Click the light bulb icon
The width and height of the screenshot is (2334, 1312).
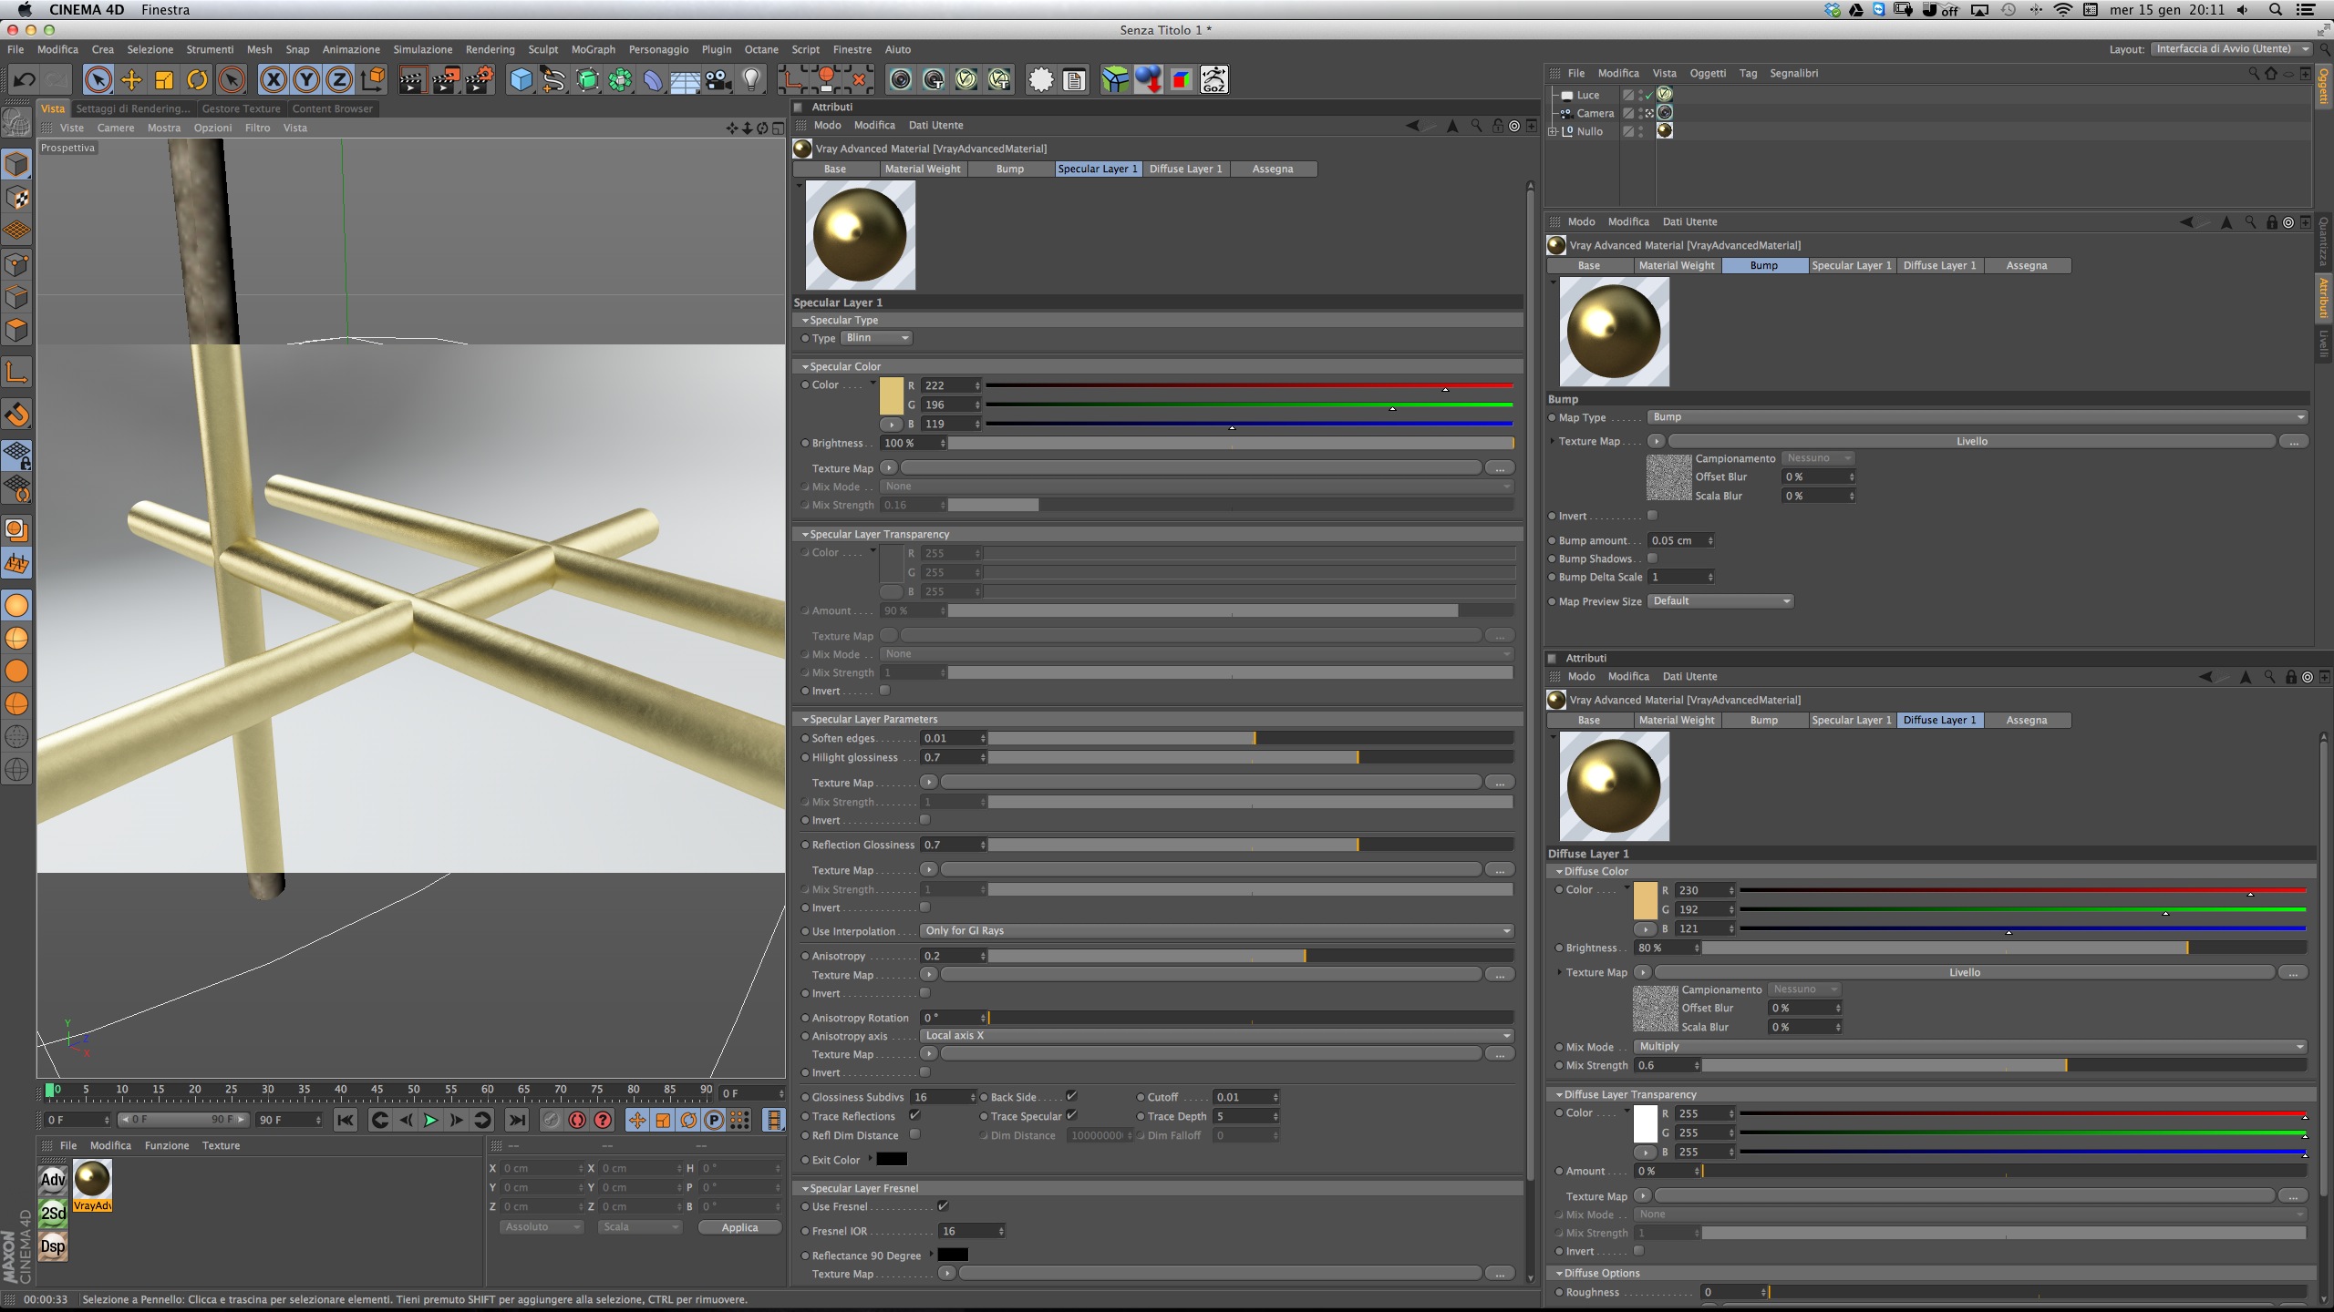click(x=751, y=80)
